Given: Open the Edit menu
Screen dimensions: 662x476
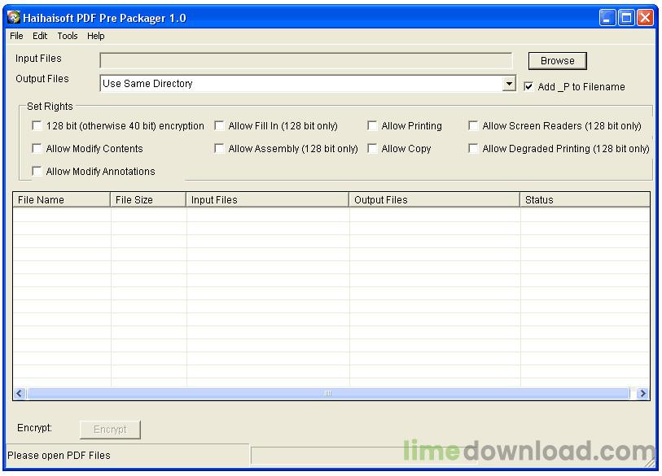Looking at the screenshot, I should 40,36.
